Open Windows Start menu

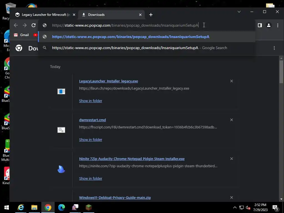coord(7,207)
